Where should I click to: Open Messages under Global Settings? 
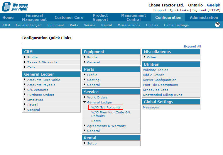(151, 108)
